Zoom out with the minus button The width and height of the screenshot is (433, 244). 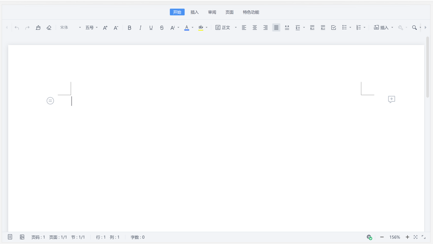(x=382, y=237)
